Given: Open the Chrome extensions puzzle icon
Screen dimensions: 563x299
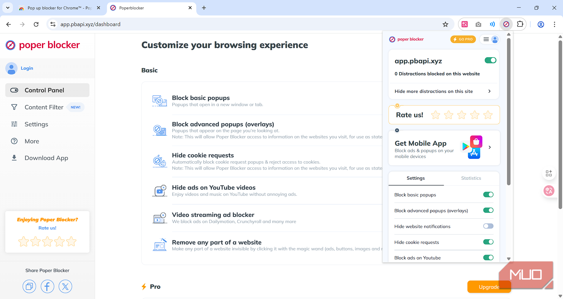Looking at the screenshot, I should (520, 24).
